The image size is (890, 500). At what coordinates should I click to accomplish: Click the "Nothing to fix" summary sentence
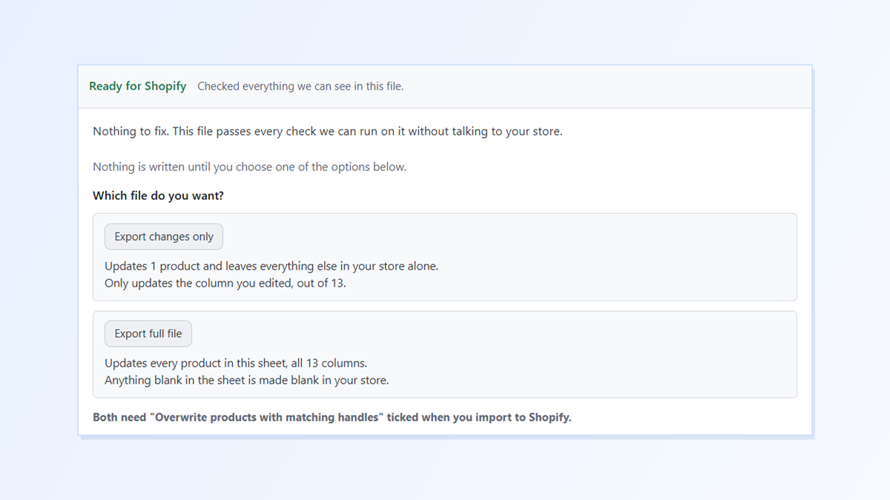[328, 131]
